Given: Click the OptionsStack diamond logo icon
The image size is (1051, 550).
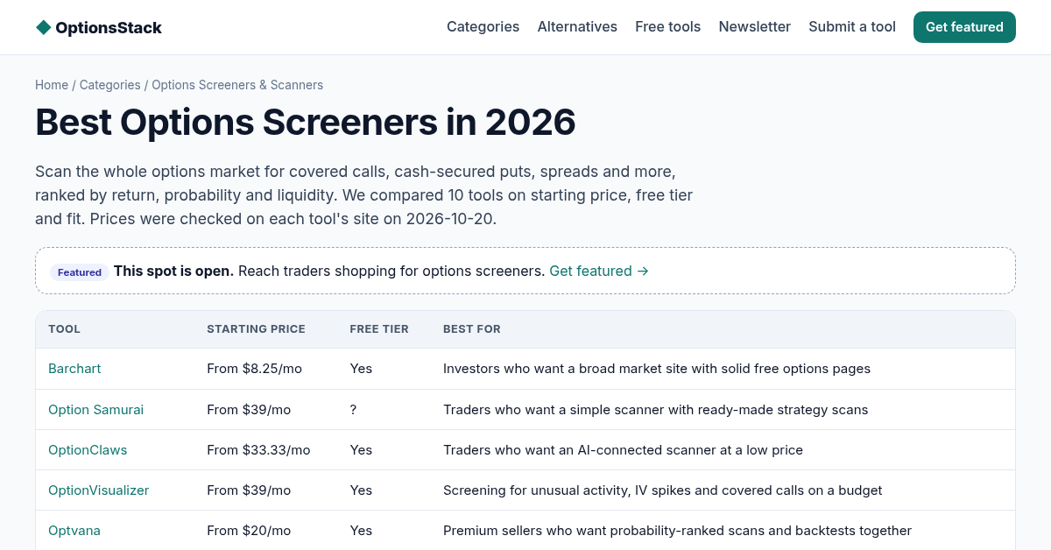Looking at the screenshot, I should [x=43, y=27].
